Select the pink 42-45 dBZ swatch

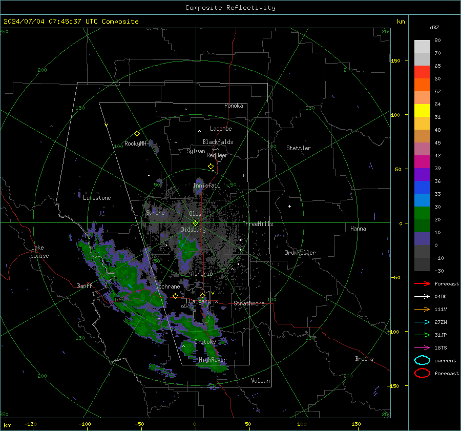tap(422, 149)
